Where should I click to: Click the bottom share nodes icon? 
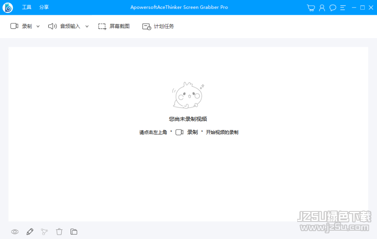pyautogui.click(x=44, y=232)
